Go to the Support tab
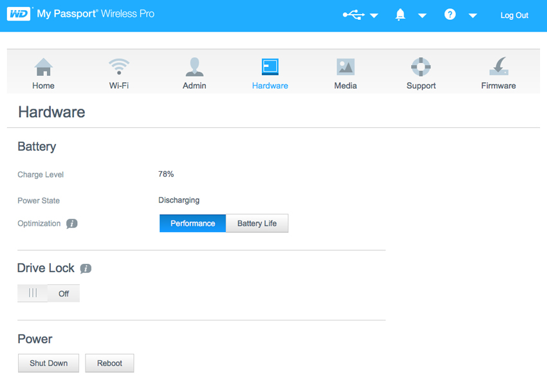547x379 pixels. [421, 73]
